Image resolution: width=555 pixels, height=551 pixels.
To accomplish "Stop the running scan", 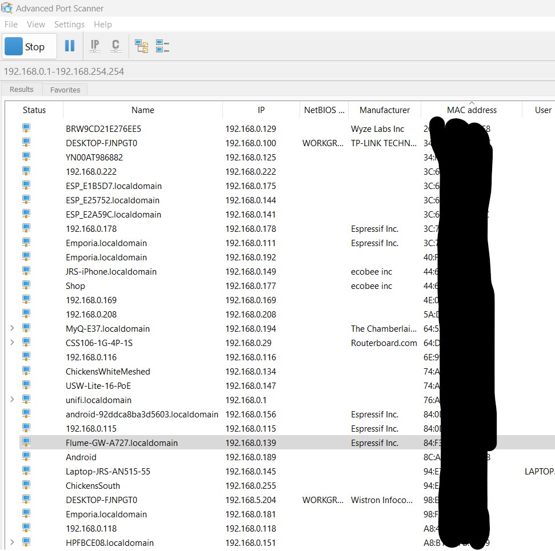I will click(x=29, y=46).
